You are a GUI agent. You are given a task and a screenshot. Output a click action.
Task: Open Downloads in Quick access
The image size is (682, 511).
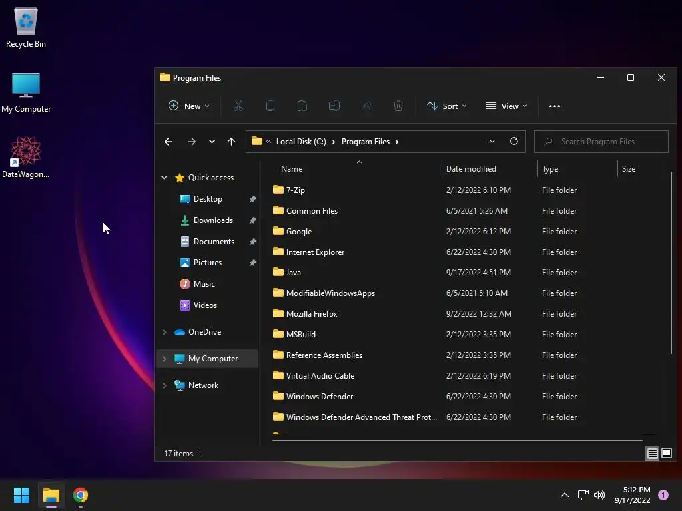tap(207, 220)
